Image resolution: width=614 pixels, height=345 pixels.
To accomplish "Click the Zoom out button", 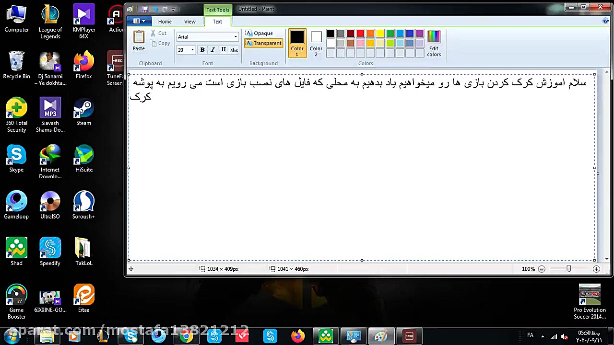I will click(x=542, y=269).
